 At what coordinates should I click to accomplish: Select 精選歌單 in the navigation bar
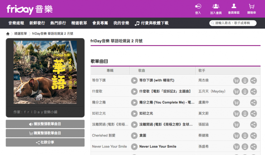coord(79,23)
